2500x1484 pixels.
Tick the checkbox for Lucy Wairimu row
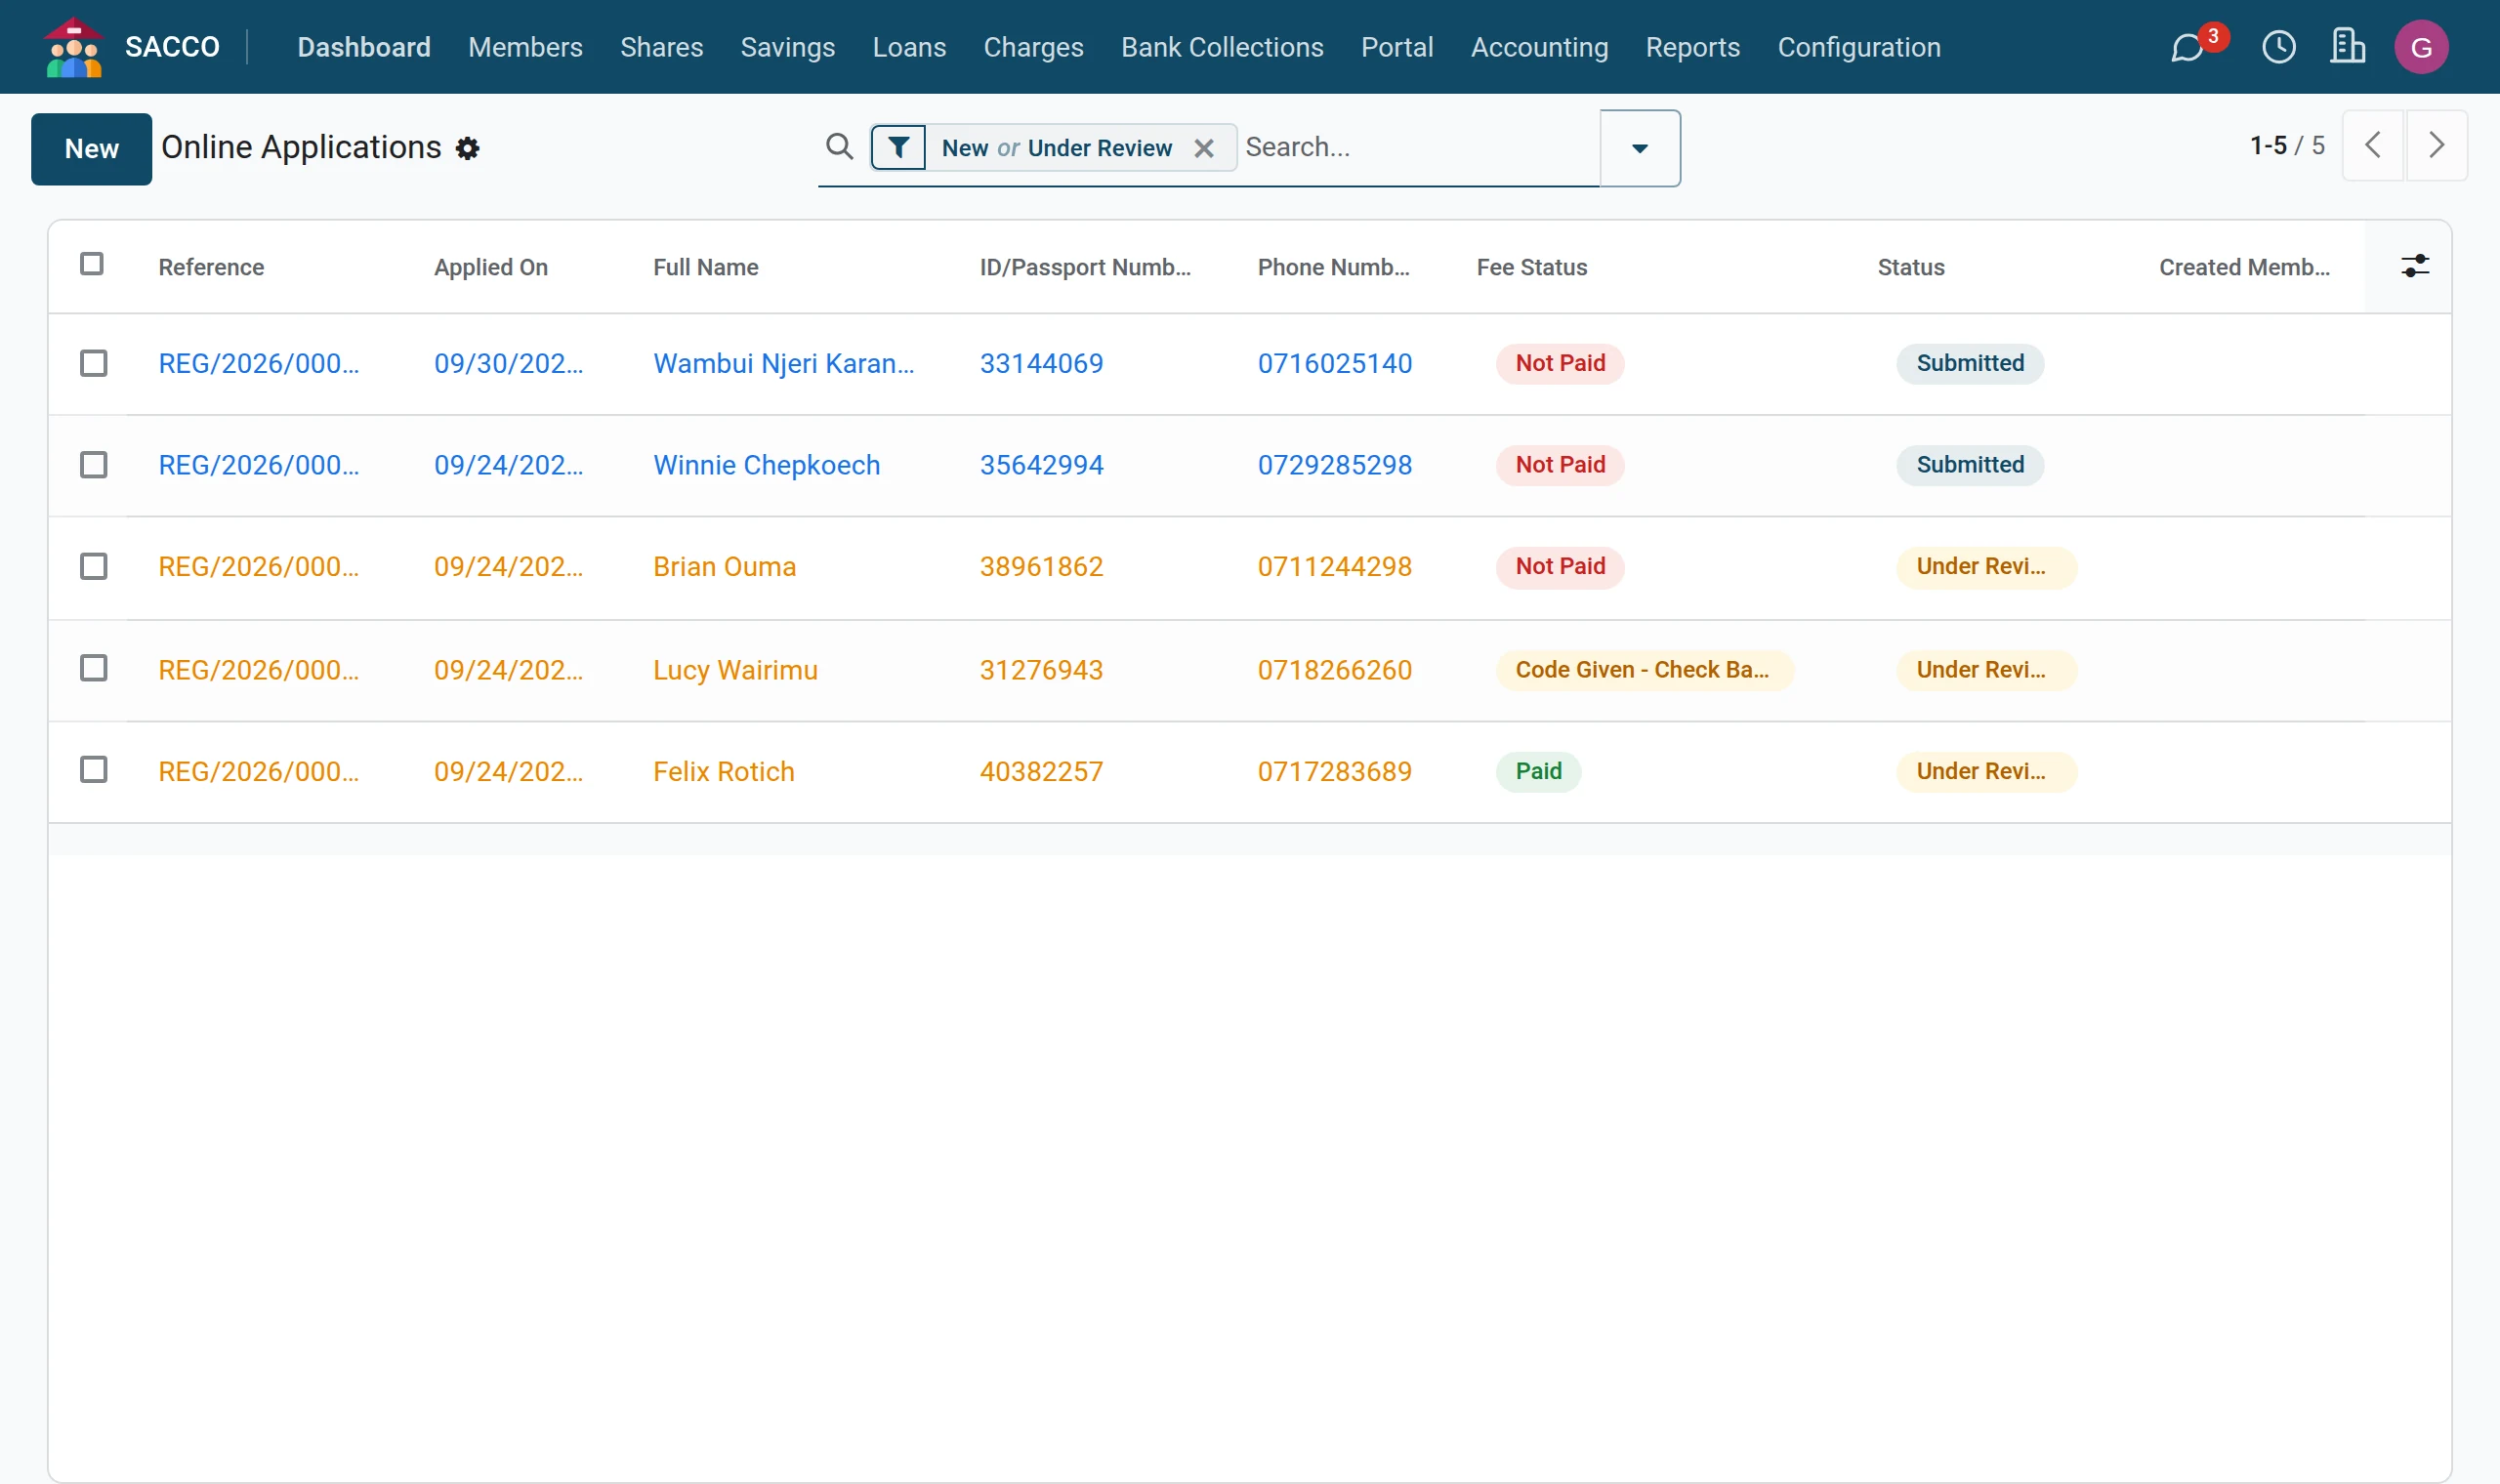click(93, 668)
